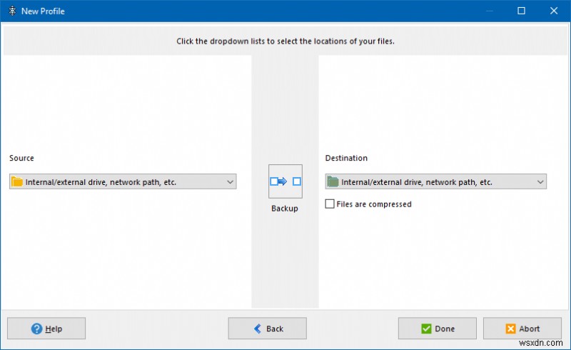Click the Backup direction arrow icon
The height and width of the screenshot is (350, 571).
tap(285, 181)
